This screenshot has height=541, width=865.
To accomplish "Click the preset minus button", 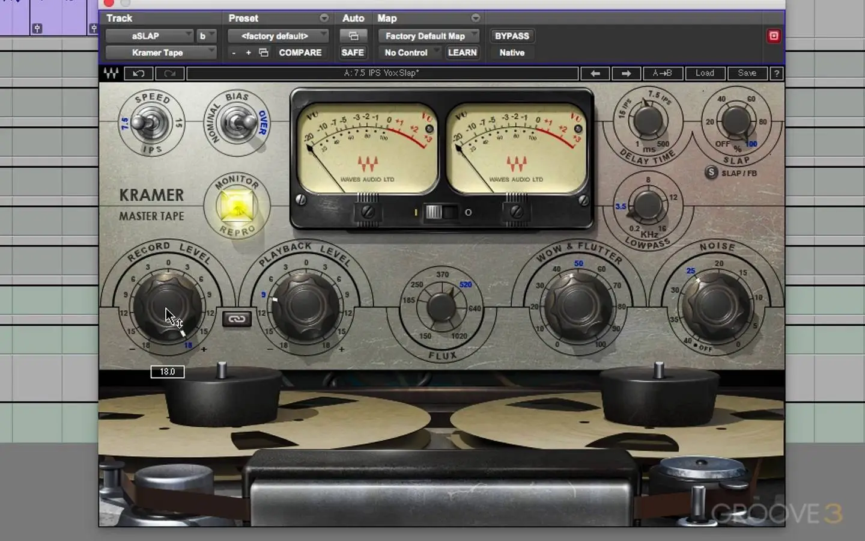I will pos(234,53).
